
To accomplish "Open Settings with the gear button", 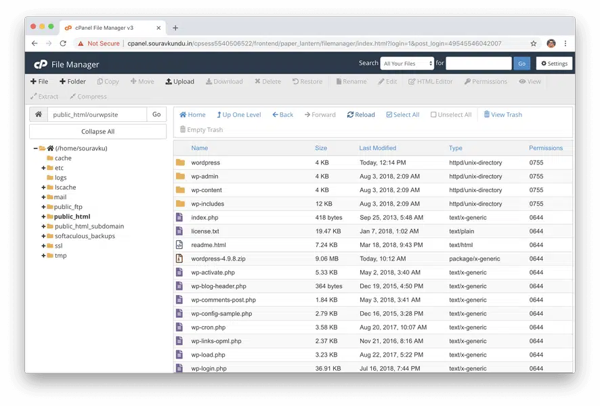I will (554, 64).
